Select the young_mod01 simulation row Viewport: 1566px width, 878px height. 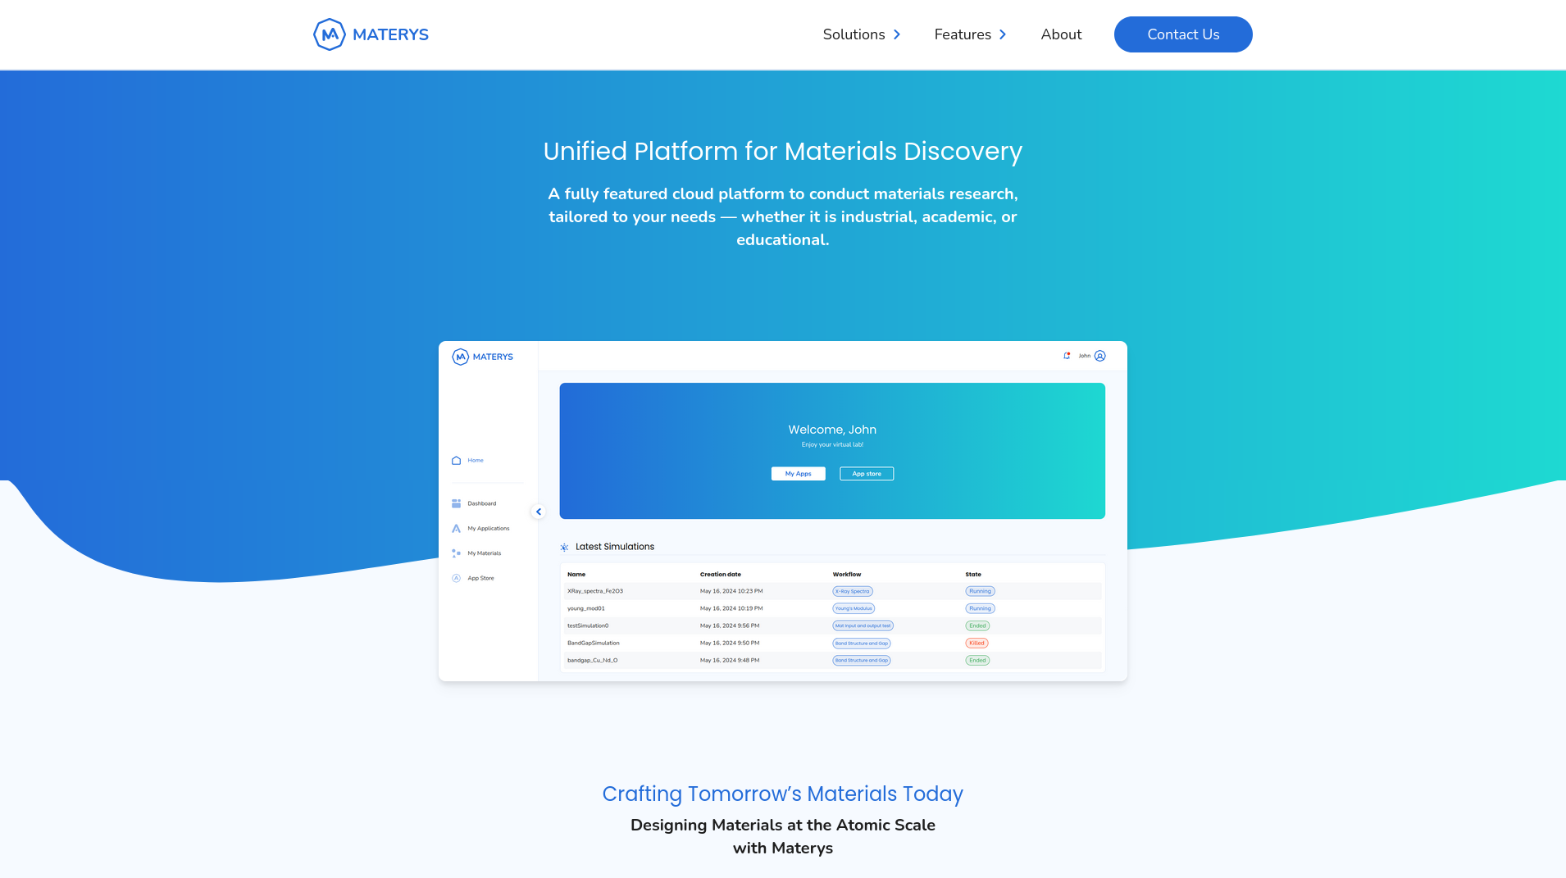[586, 608]
